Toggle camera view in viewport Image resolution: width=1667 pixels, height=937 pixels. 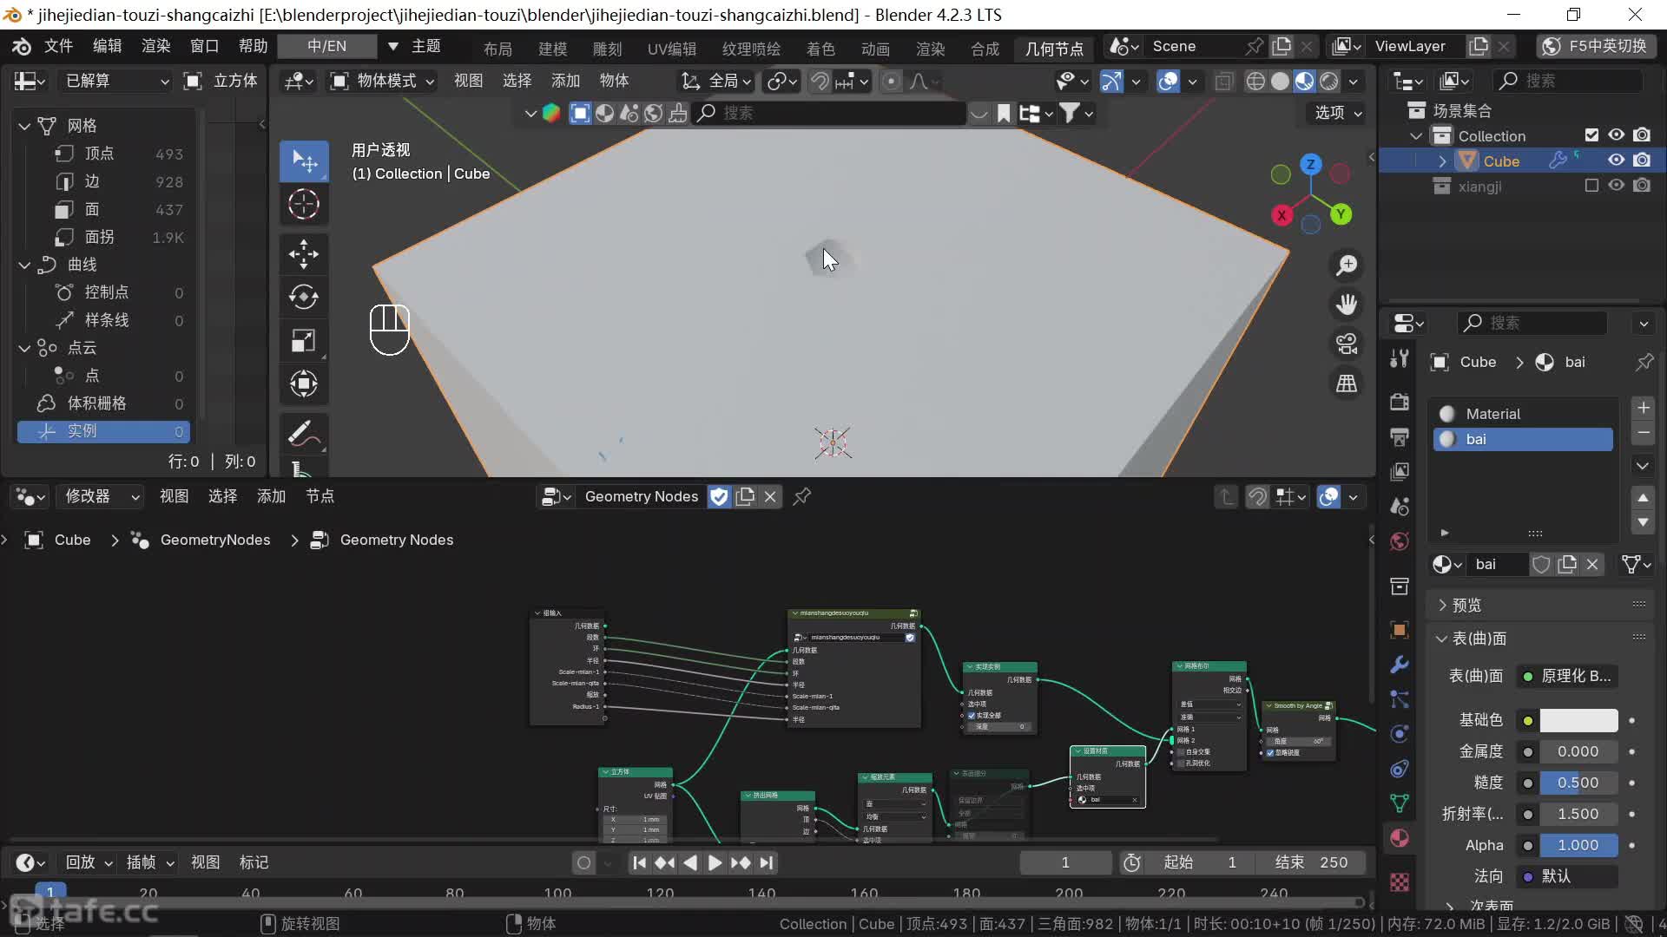[x=1347, y=344]
